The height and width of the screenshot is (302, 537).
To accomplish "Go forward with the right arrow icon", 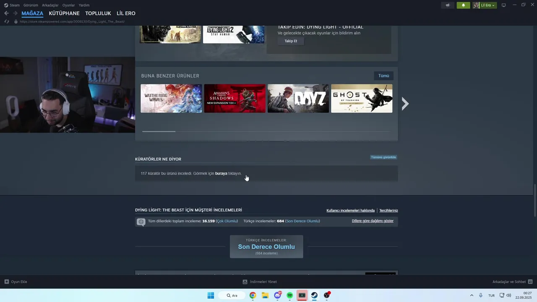I will tap(15, 13).
